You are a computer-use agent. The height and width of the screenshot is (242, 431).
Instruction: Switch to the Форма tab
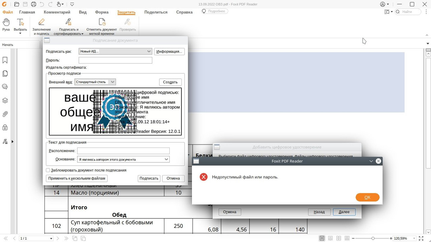coord(102,12)
